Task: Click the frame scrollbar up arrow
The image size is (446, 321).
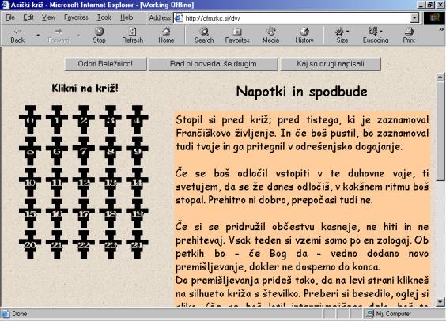Action: (440, 77)
